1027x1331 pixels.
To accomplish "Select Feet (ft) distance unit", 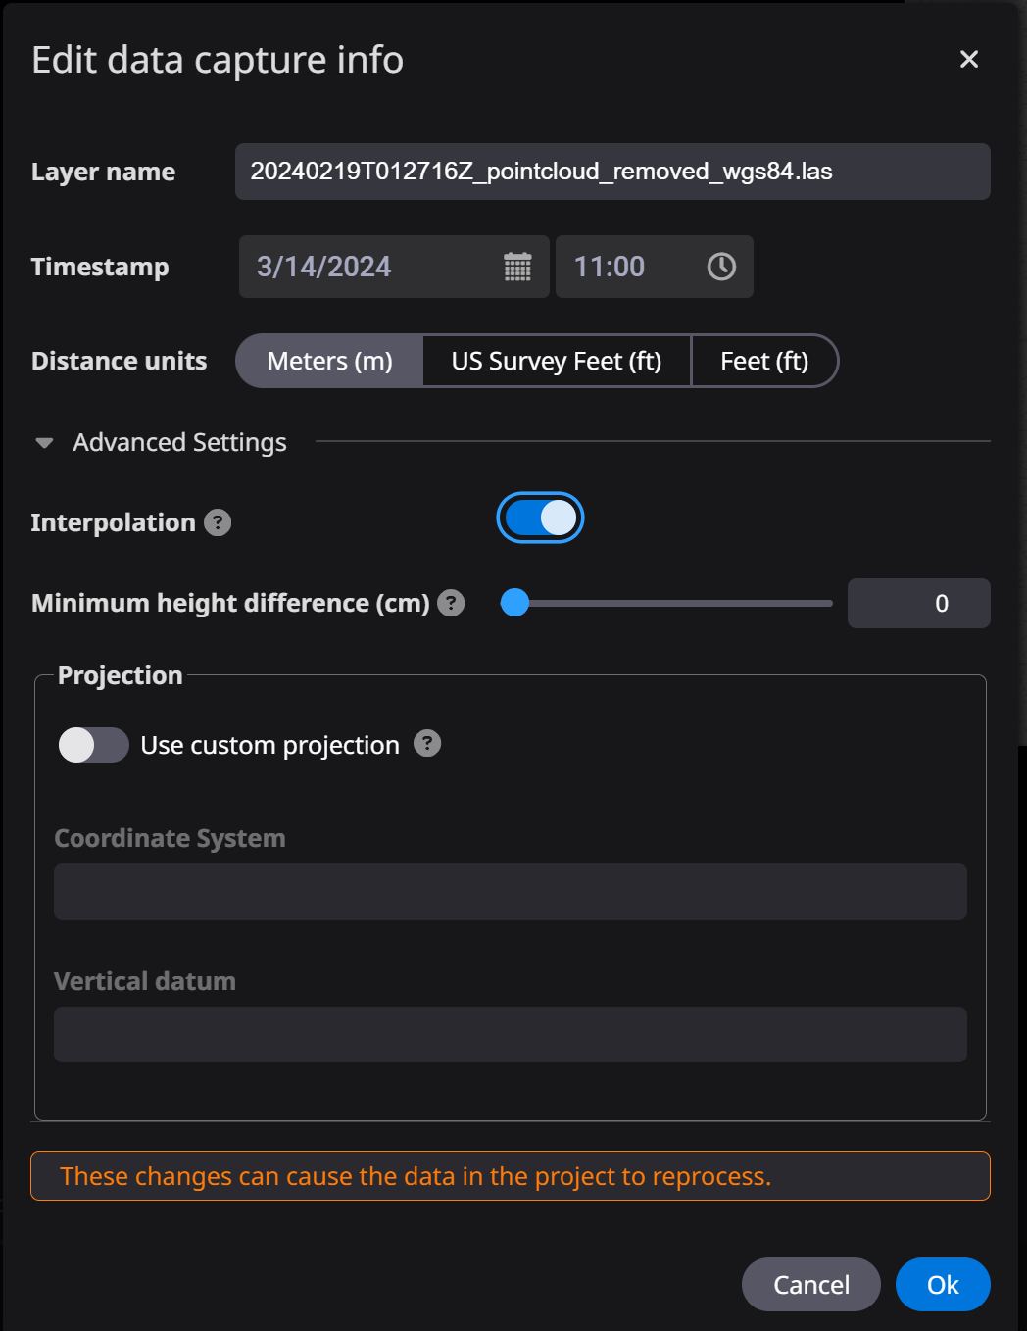I will (x=764, y=361).
